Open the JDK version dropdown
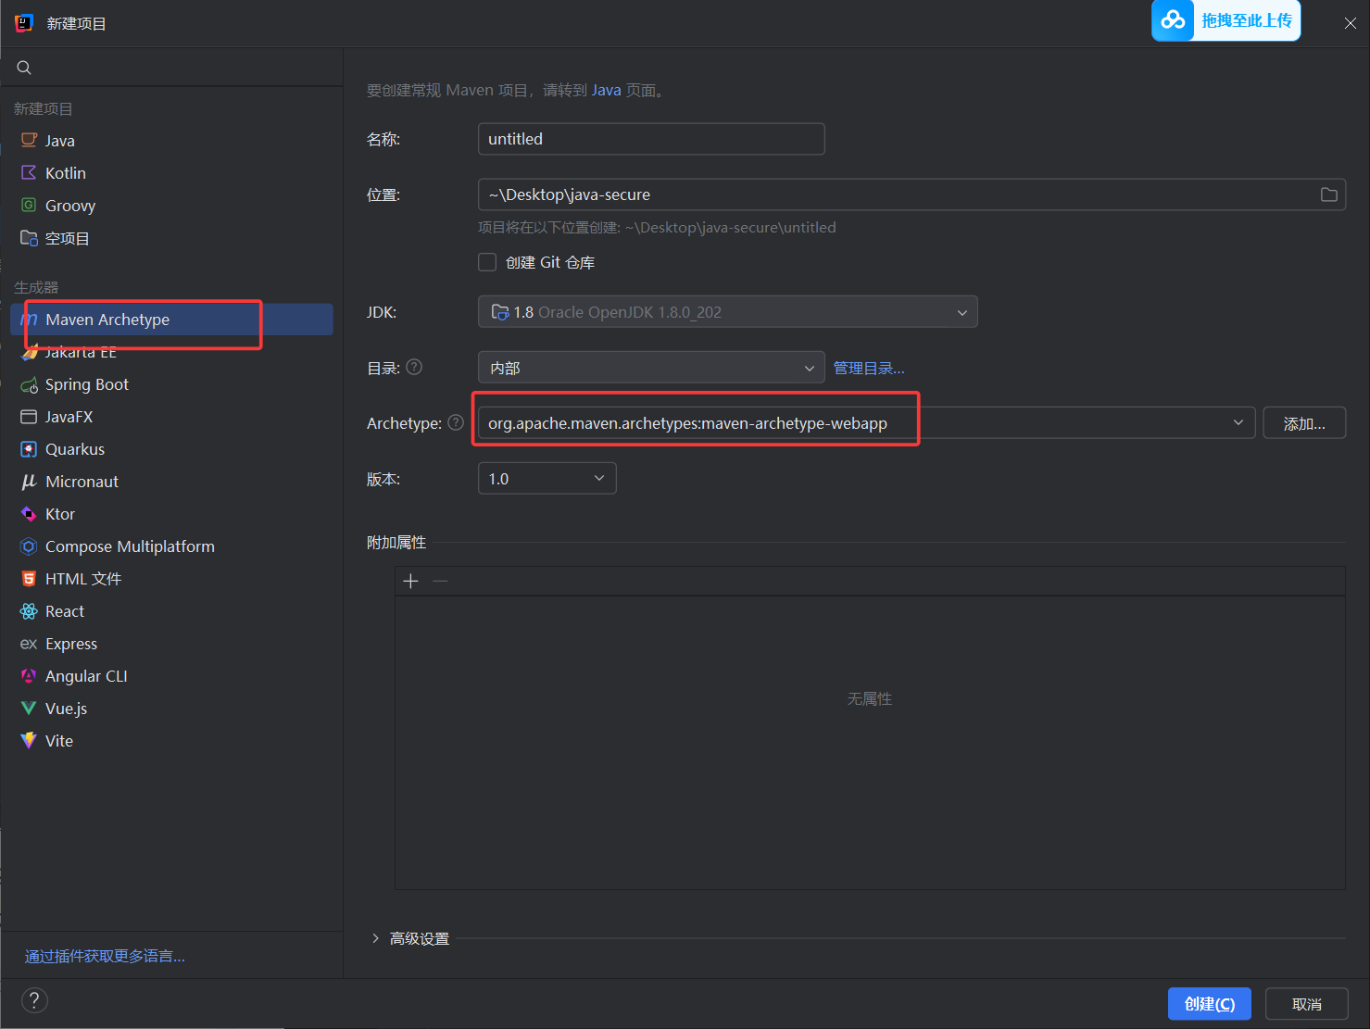This screenshot has height=1029, width=1370. point(727,312)
